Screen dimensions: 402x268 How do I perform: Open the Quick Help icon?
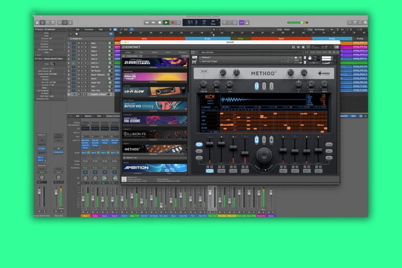(x=48, y=22)
